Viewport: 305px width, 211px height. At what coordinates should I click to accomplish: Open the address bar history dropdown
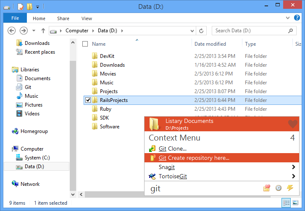pos(192,31)
